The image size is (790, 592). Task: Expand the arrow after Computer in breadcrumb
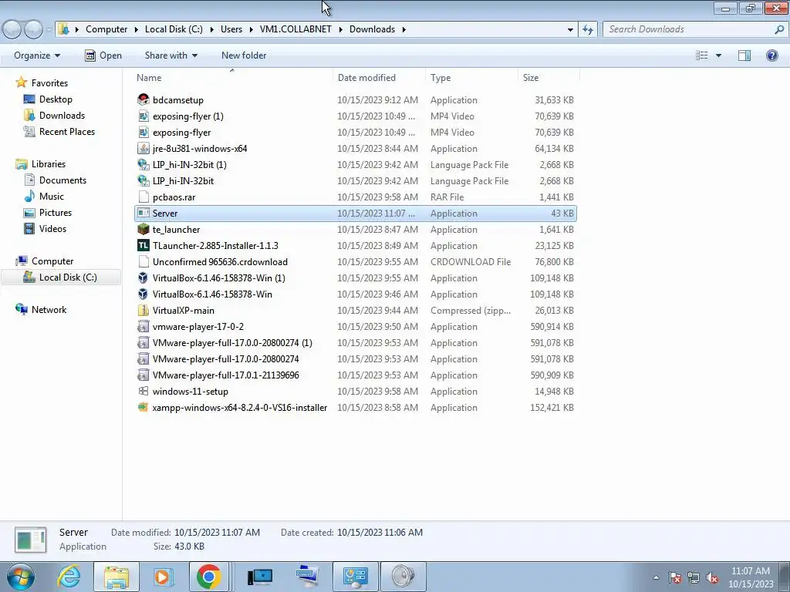136,29
